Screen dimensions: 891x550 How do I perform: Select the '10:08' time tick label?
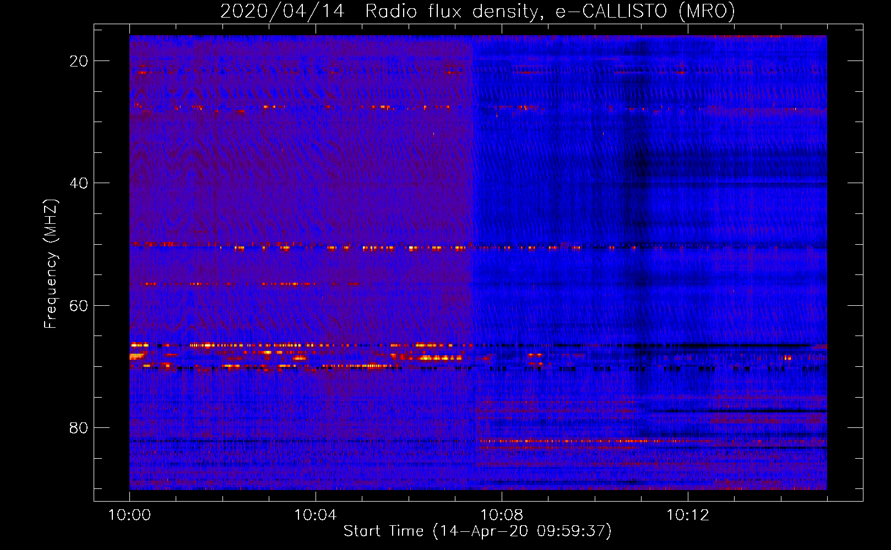click(x=502, y=515)
